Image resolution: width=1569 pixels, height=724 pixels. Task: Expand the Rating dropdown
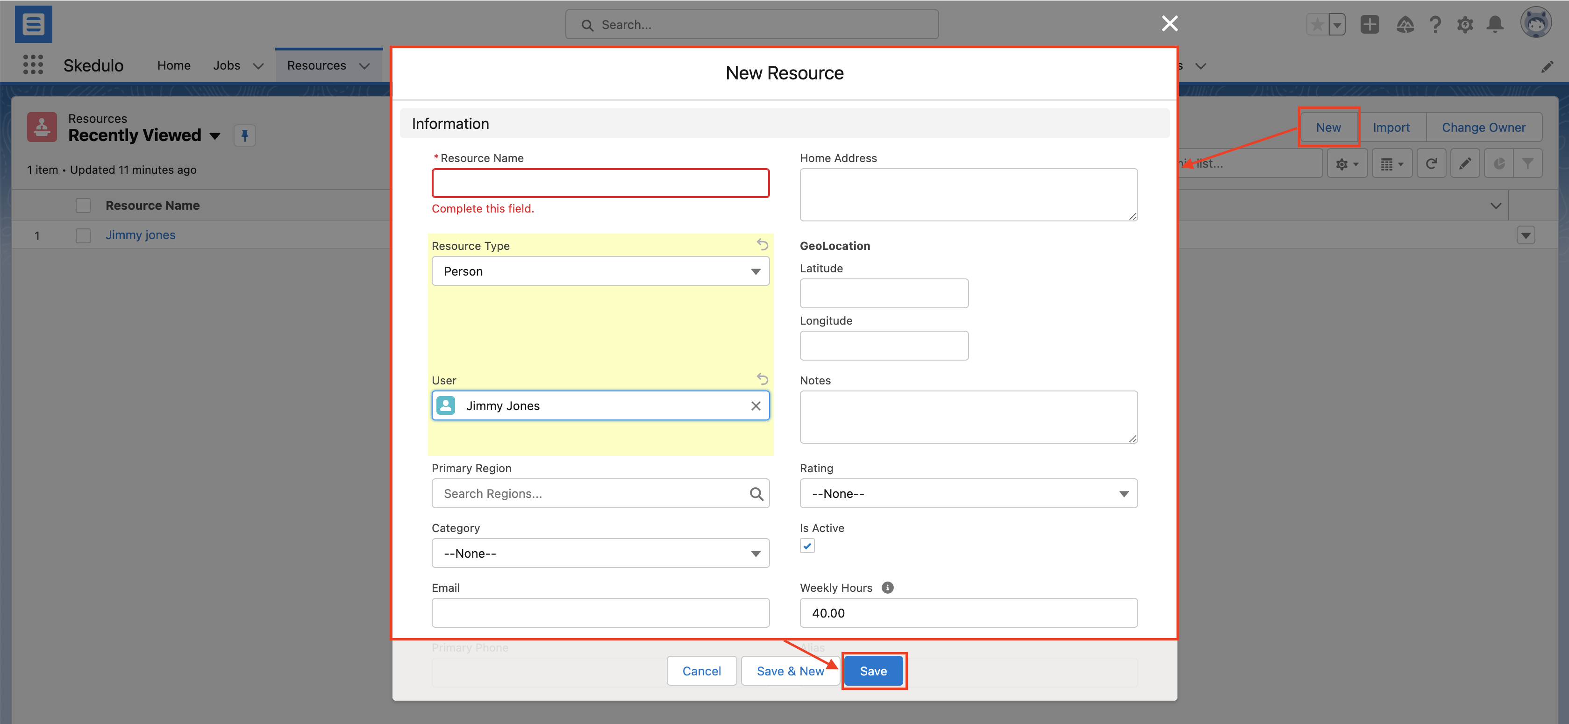click(968, 493)
